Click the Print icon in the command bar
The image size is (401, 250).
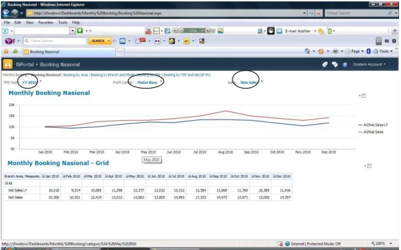tap(335, 52)
